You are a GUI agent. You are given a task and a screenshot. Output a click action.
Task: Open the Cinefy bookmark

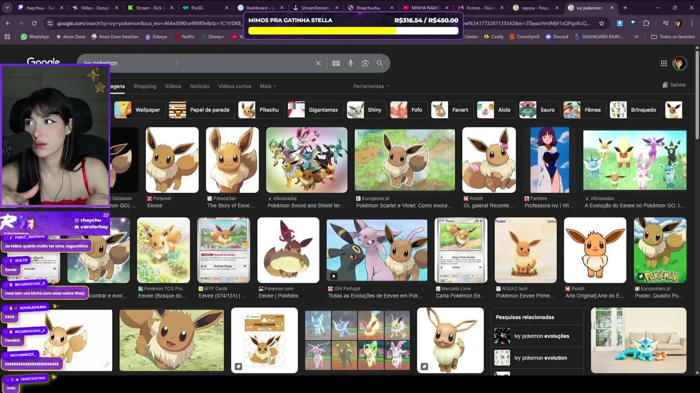(493, 37)
